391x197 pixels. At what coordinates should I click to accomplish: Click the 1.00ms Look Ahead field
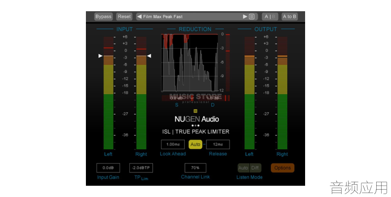click(173, 144)
